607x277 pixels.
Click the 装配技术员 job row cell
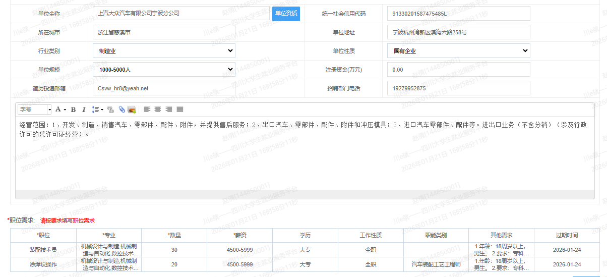pyautogui.click(x=43, y=250)
